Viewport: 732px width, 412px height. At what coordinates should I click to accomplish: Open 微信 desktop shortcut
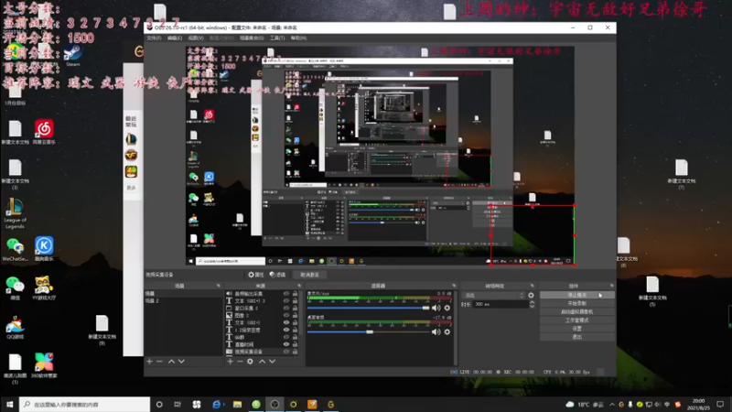[x=15, y=287]
